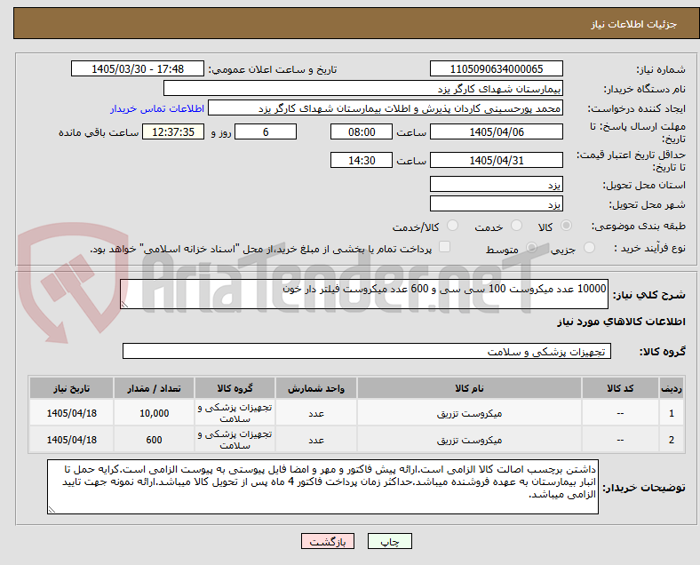Click the price validity date 1405/04/31
This screenshot has width=700, height=565.
point(496,160)
